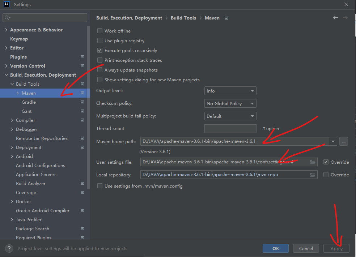Navigate back with the left arrow icon
Image resolution: width=356 pixels, height=257 pixels.
click(335, 18)
